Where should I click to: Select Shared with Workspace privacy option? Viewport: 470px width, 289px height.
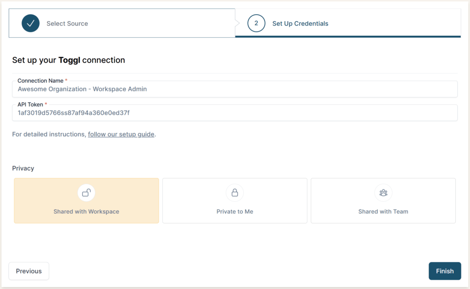[86, 200]
